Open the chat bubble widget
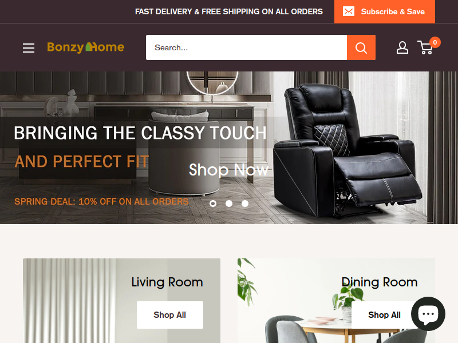This screenshot has width=458, height=343. point(428,314)
